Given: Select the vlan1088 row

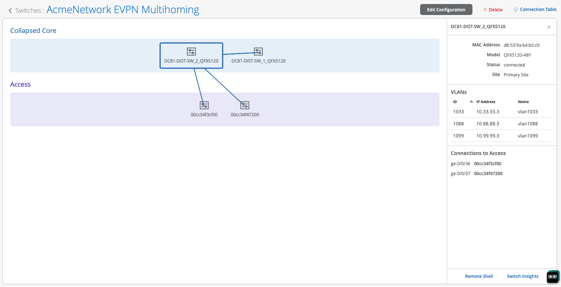Looking at the screenshot, I should coord(501,124).
